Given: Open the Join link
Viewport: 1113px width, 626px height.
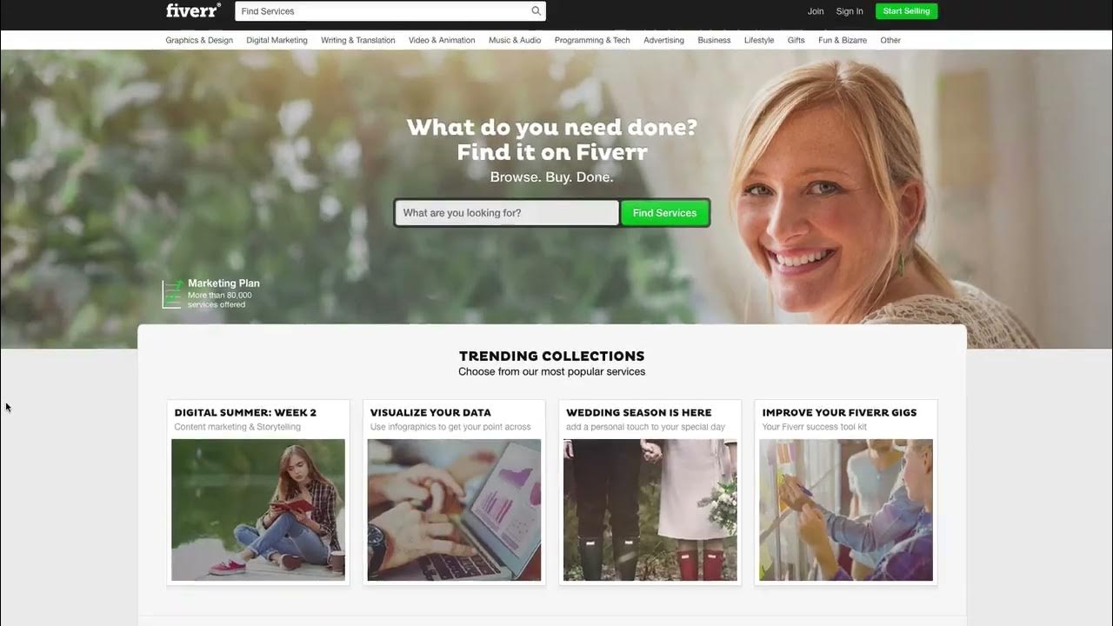Looking at the screenshot, I should tap(816, 11).
